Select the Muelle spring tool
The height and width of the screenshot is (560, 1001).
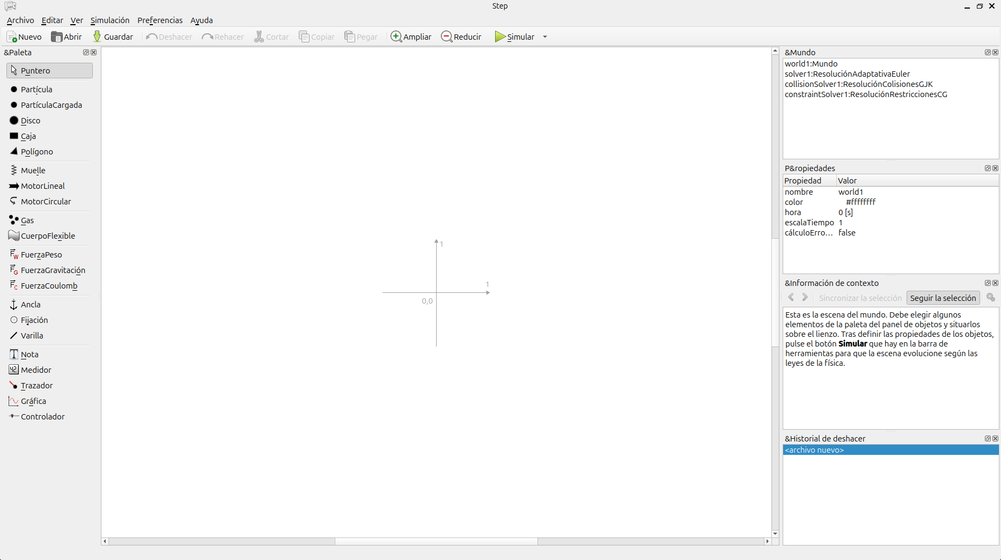[x=33, y=171]
